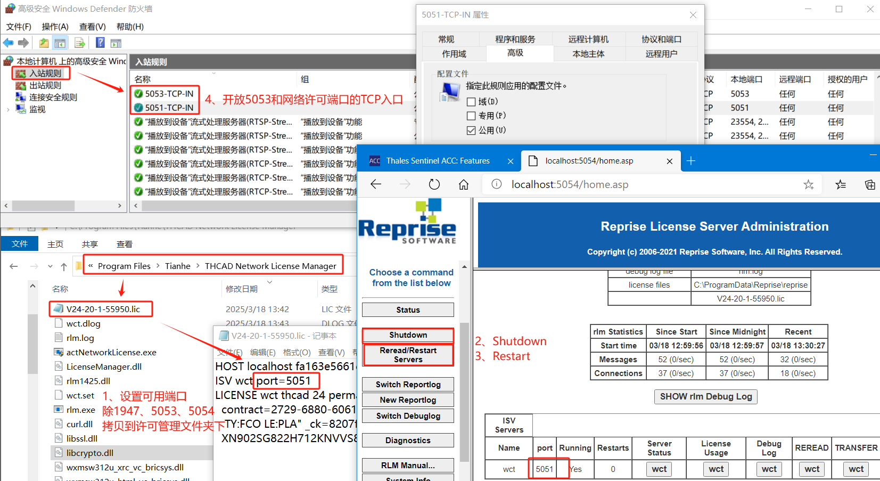The image size is (880, 481).
Task: Click the wct REREAD button
Action: point(812,469)
